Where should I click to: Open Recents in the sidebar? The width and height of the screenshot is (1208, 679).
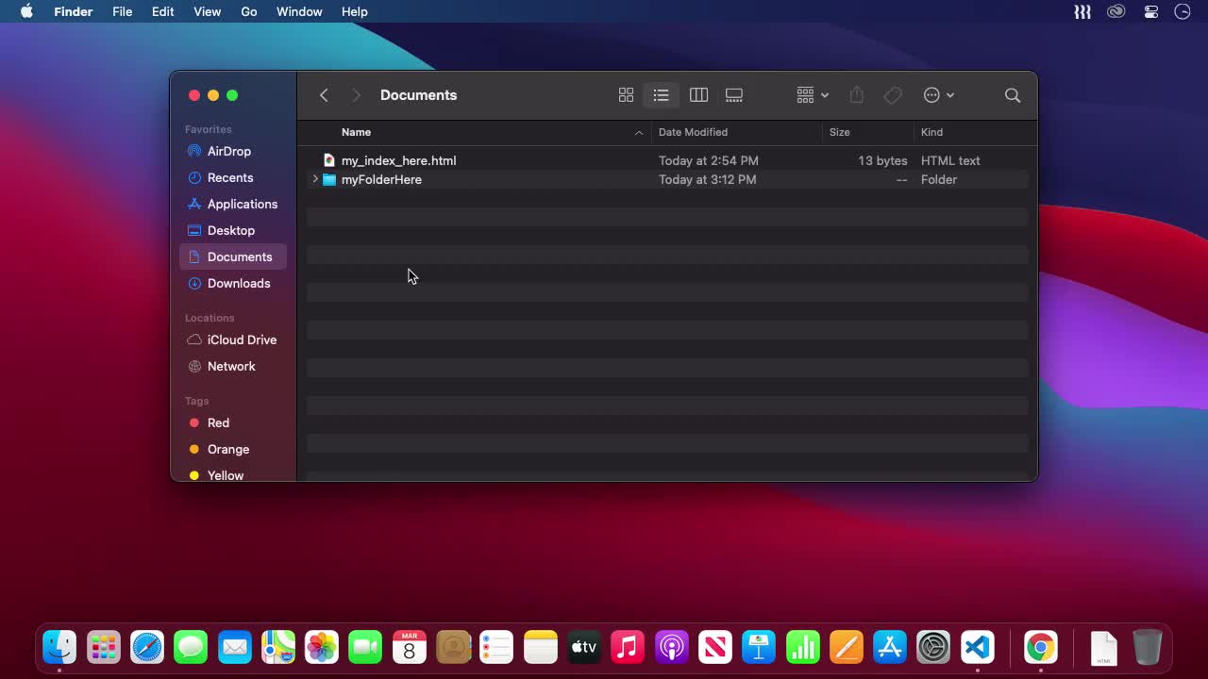[232, 177]
